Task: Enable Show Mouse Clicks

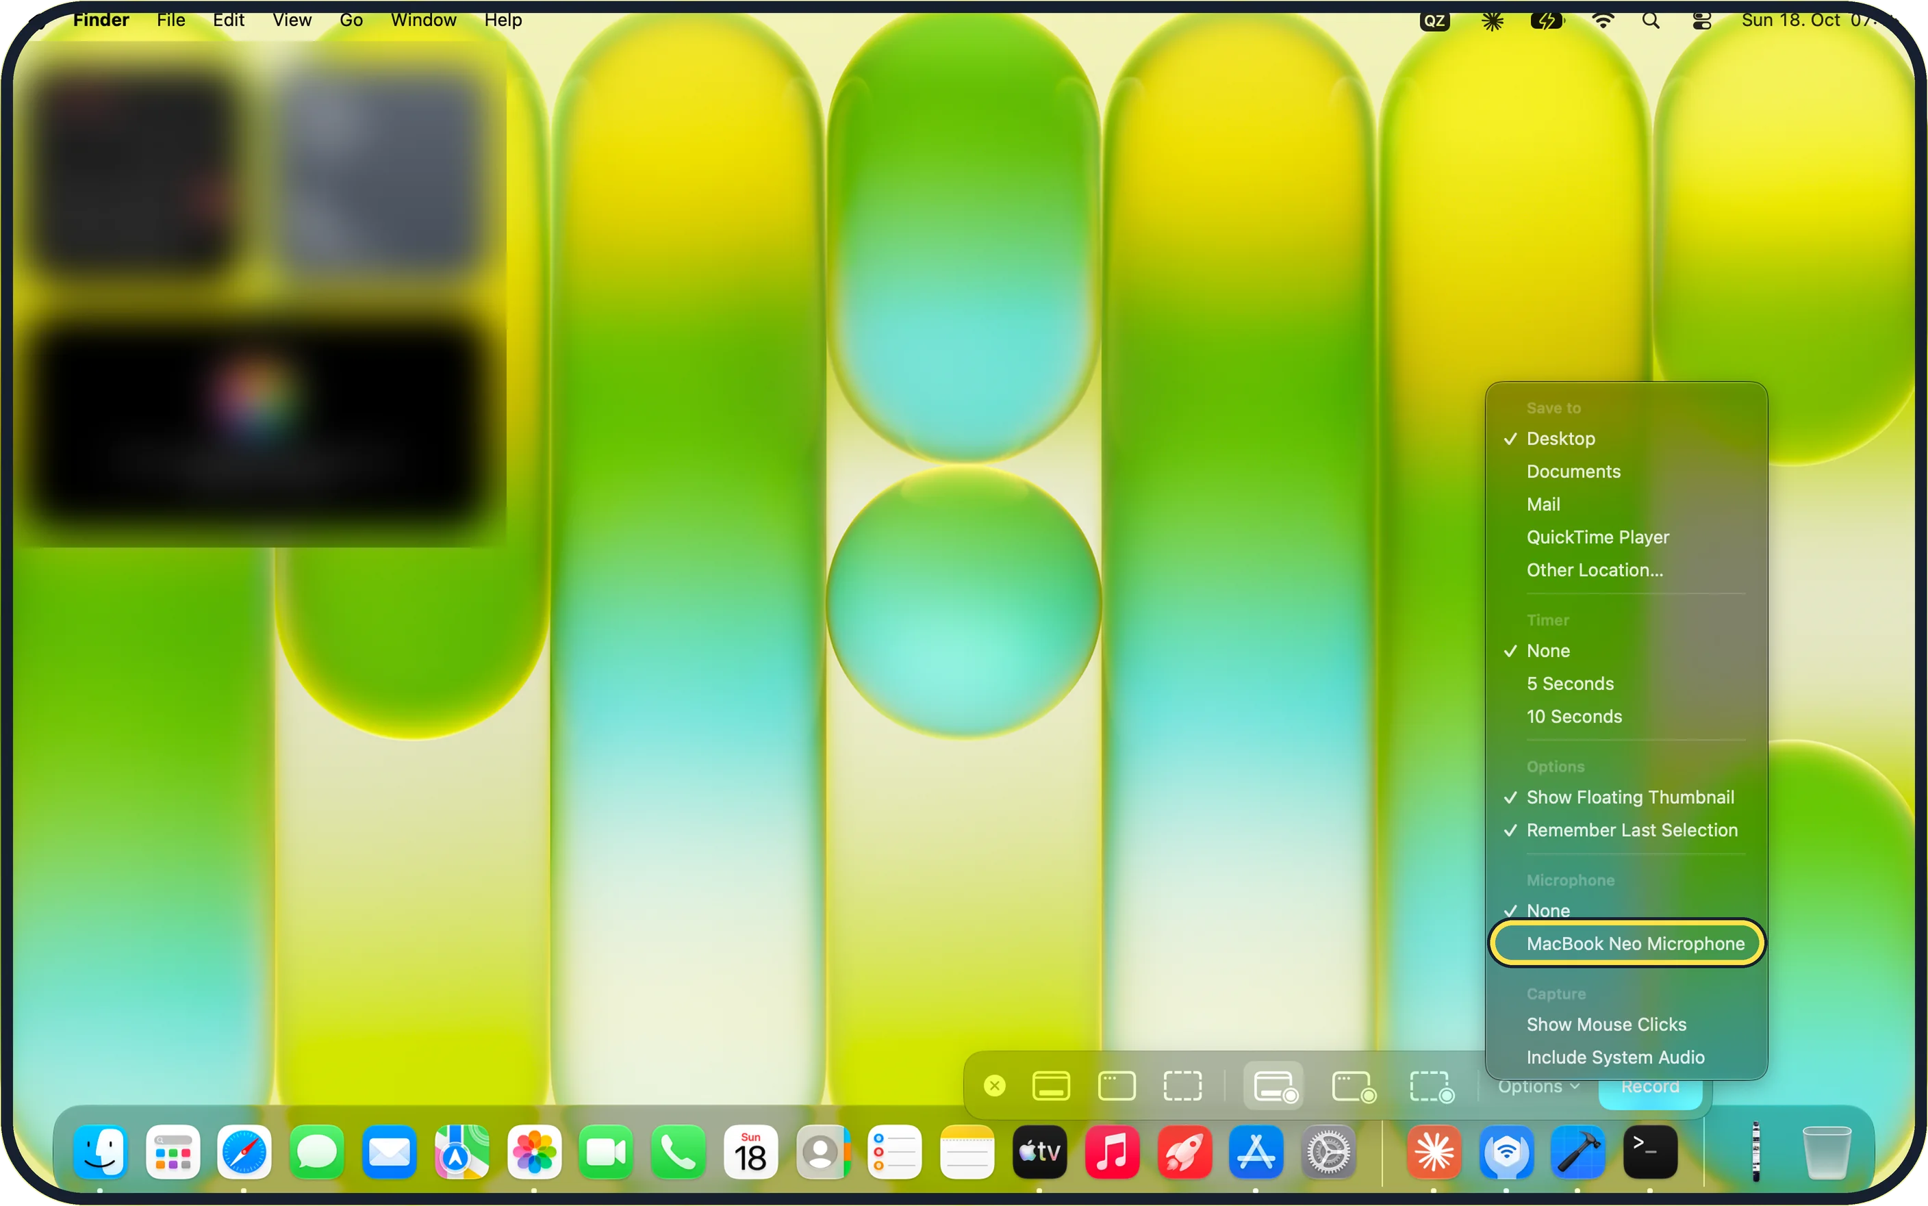Action: pyautogui.click(x=1625, y=1024)
